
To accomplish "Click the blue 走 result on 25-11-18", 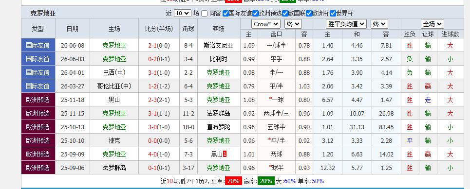I will (x=428, y=100).
